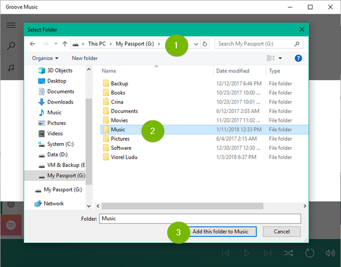The image size is (341, 267).
Task: Click the forward navigation arrow
Action: point(45,44)
